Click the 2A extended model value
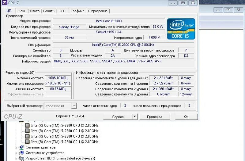 (113, 56)
